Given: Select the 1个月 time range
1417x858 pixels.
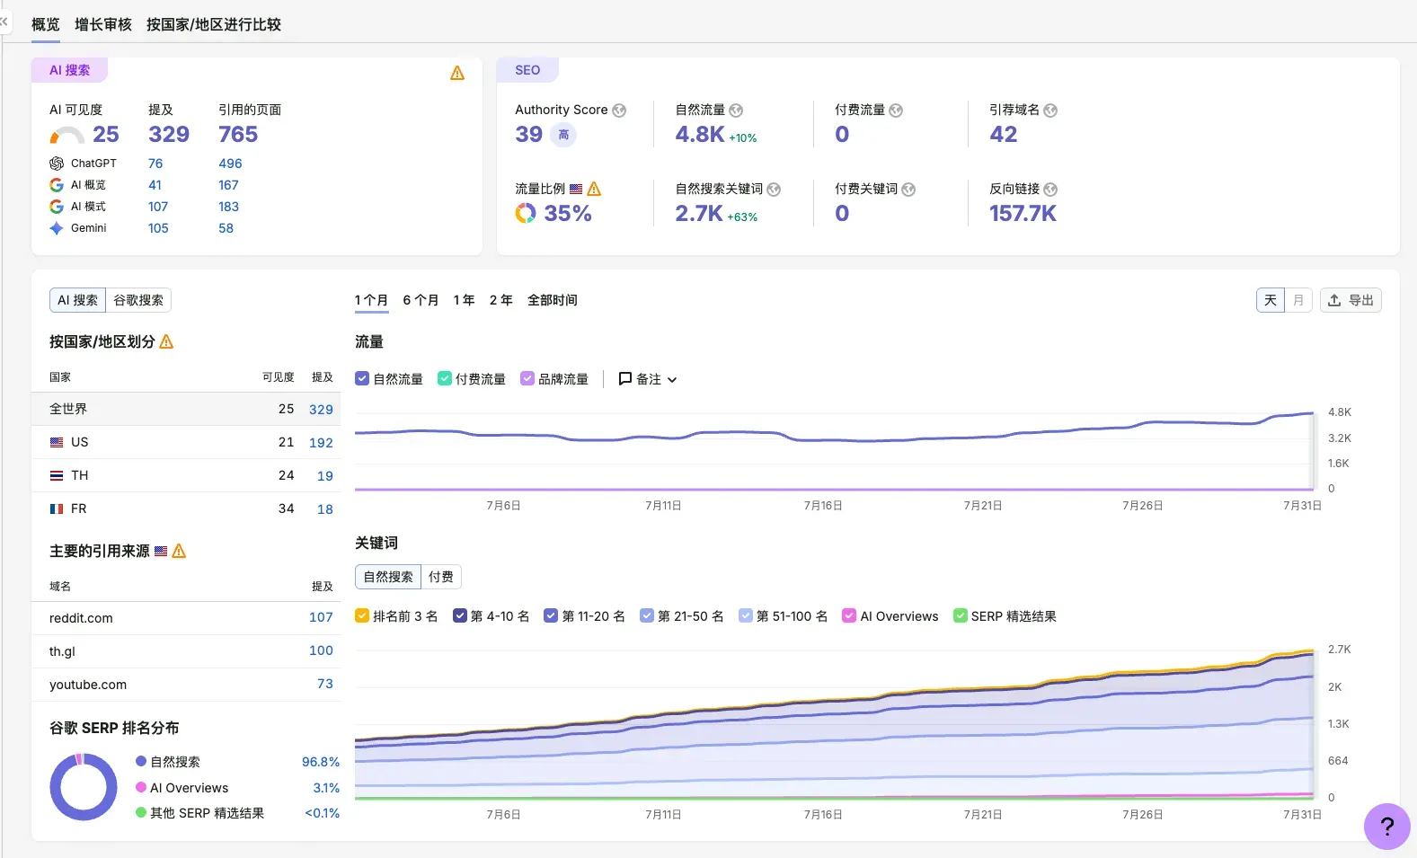Looking at the screenshot, I should pos(371,300).
